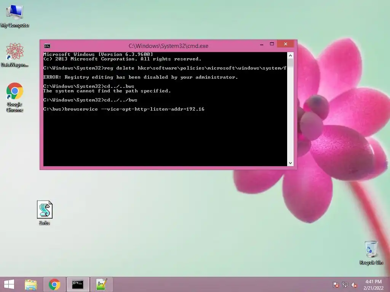390x292 pixels.
Task: Select the DataWagon desktop shortcut
Action: click(x=15, y=55)
